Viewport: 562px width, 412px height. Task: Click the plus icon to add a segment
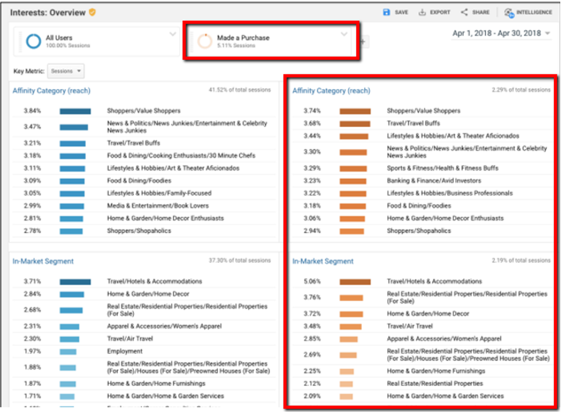coord(363,42)
